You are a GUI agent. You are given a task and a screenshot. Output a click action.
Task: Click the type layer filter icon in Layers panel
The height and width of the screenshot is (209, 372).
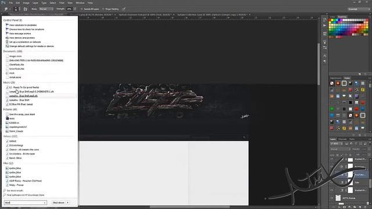click(x=356, y=143)
